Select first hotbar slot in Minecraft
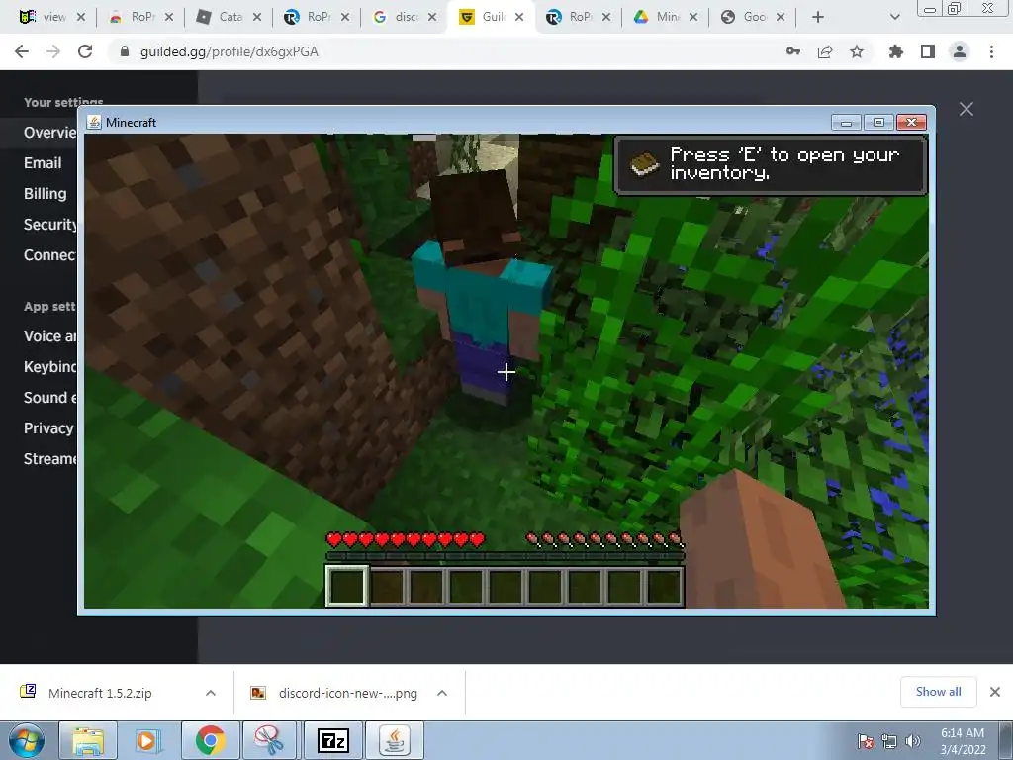Image resolution: width=1013 pixels, height=760 pixels. click(x=347, y=586)
